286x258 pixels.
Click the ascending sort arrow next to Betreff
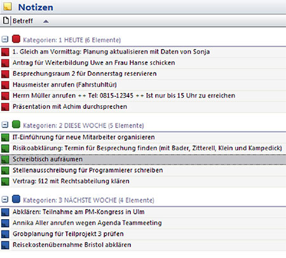pyautogui.click(x=46, y=21)
